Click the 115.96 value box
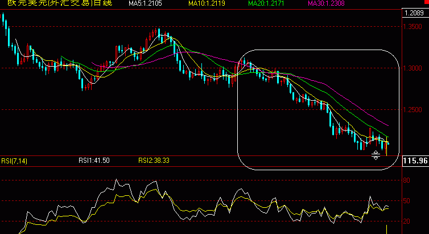This screenshot has height=234, width=429. point(415,161)
